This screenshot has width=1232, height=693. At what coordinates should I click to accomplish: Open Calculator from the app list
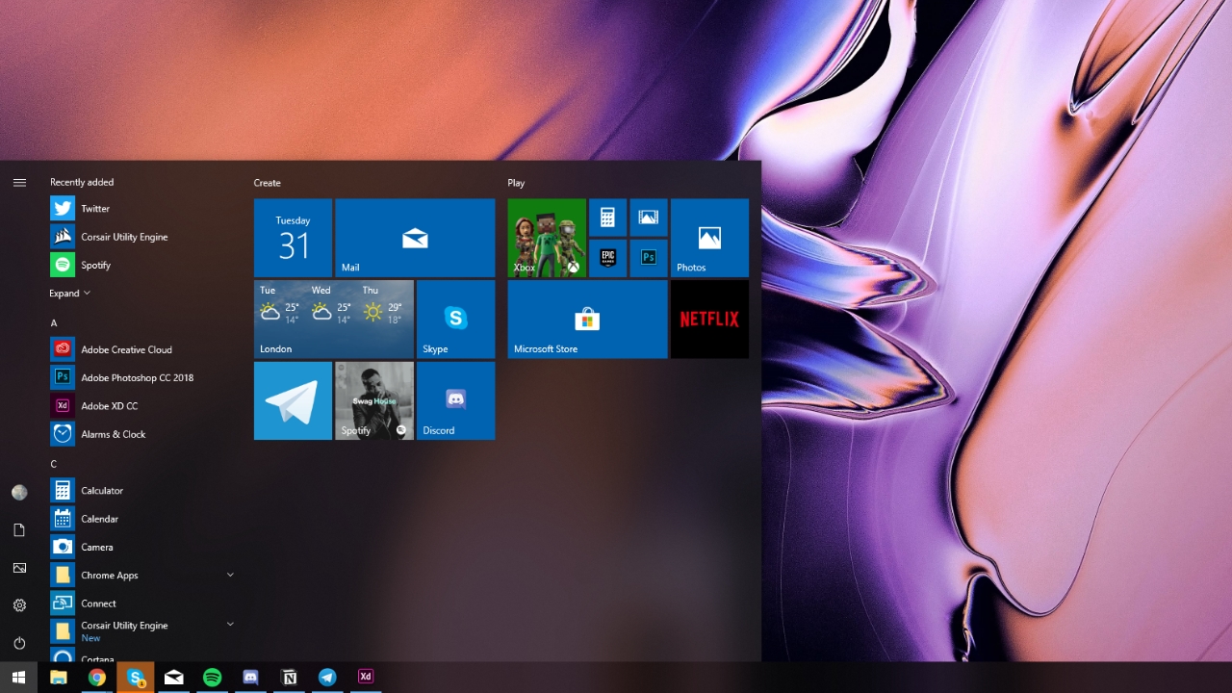point(142,490)
